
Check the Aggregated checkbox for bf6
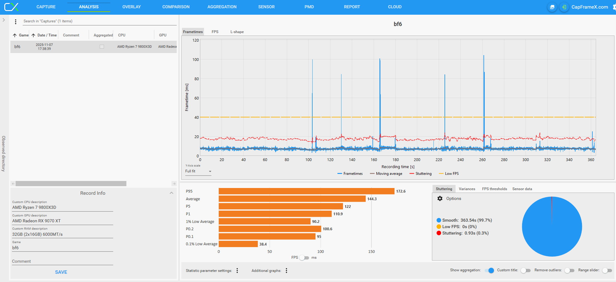pos(102,47)
